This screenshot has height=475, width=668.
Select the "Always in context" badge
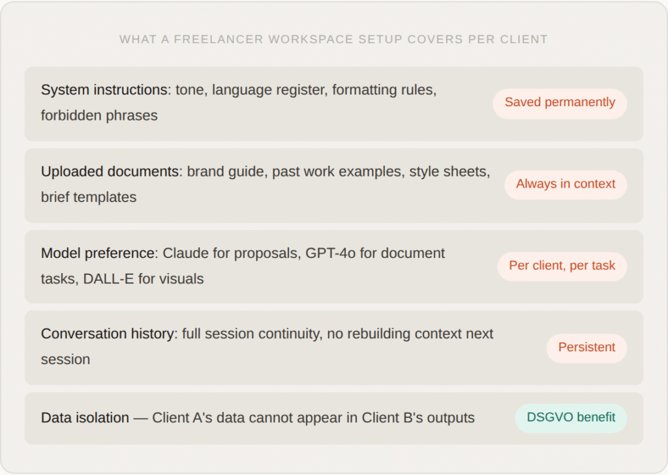(566, 184)
